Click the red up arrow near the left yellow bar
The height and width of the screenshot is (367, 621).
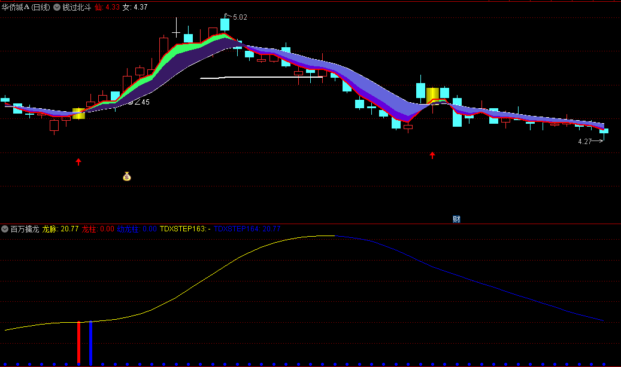[78, 162]
